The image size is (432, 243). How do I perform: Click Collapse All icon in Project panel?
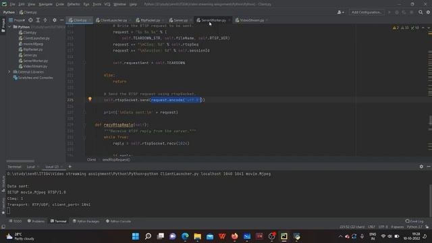pos(45,20)
